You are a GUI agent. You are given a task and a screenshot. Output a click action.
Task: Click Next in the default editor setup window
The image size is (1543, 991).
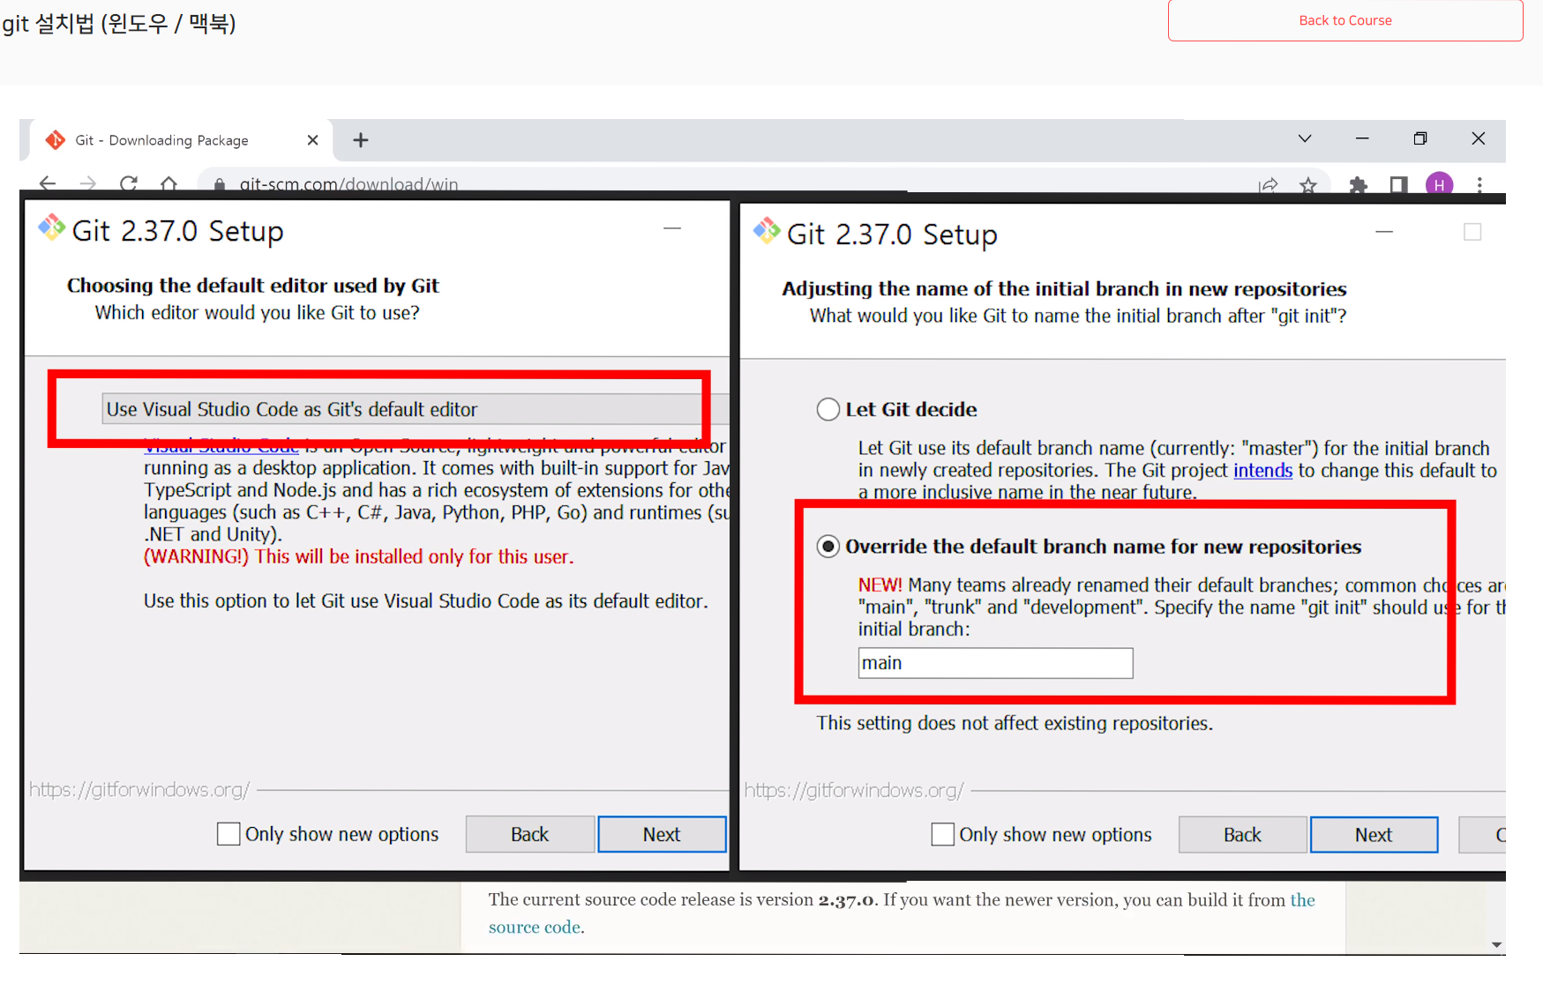(662, 834)
